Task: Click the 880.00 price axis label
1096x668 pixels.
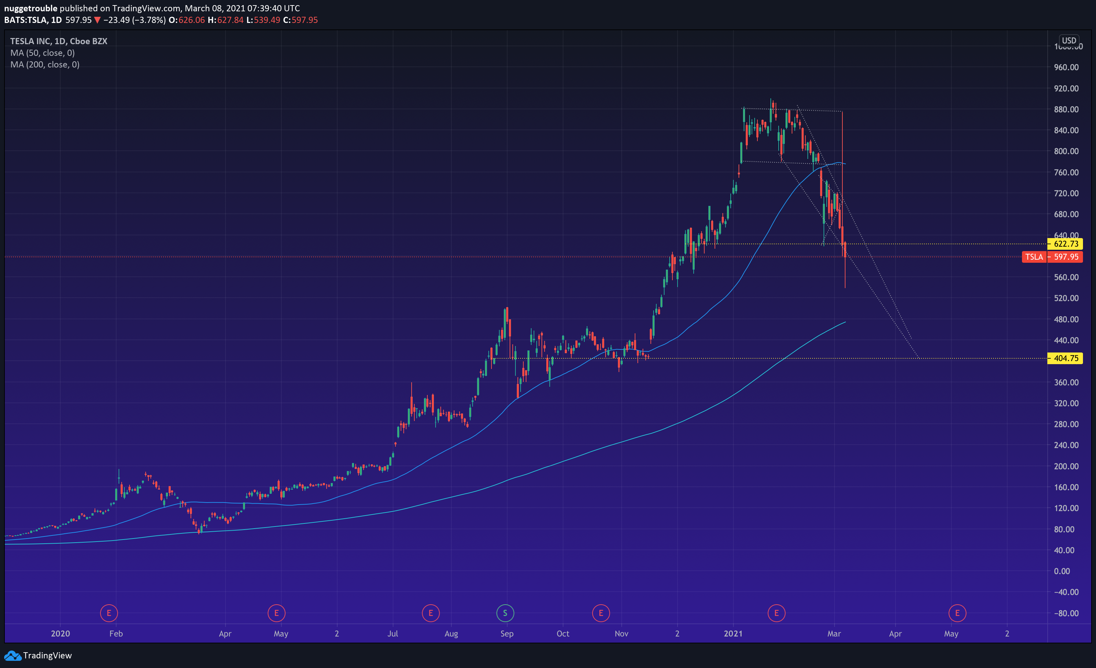Action: pos(1066,109)
